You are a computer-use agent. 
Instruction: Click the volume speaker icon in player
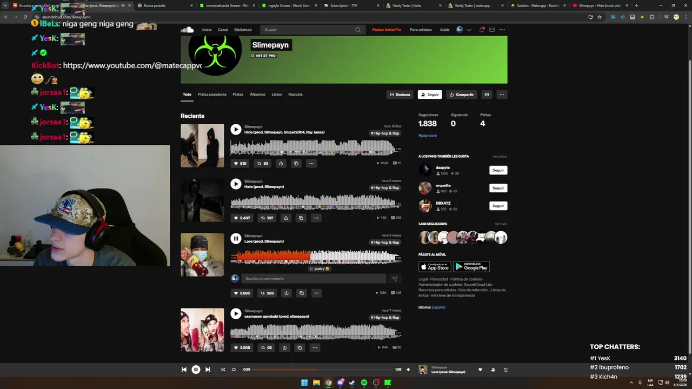pyautogui.click(x=408, y=370)
